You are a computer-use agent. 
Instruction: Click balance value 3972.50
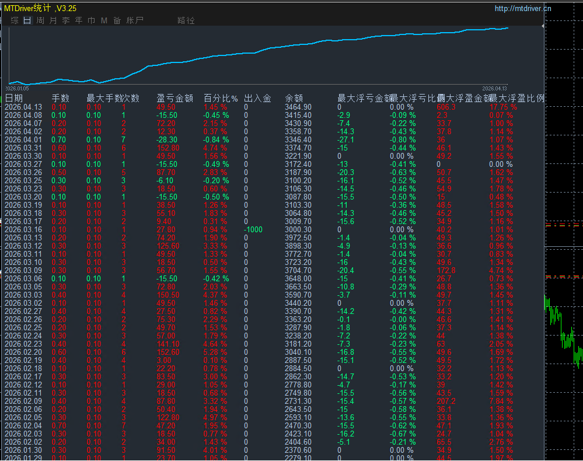coord(298,238)
